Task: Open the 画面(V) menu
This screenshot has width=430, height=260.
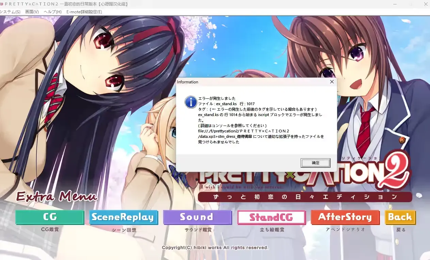Action: pos(32,12)
